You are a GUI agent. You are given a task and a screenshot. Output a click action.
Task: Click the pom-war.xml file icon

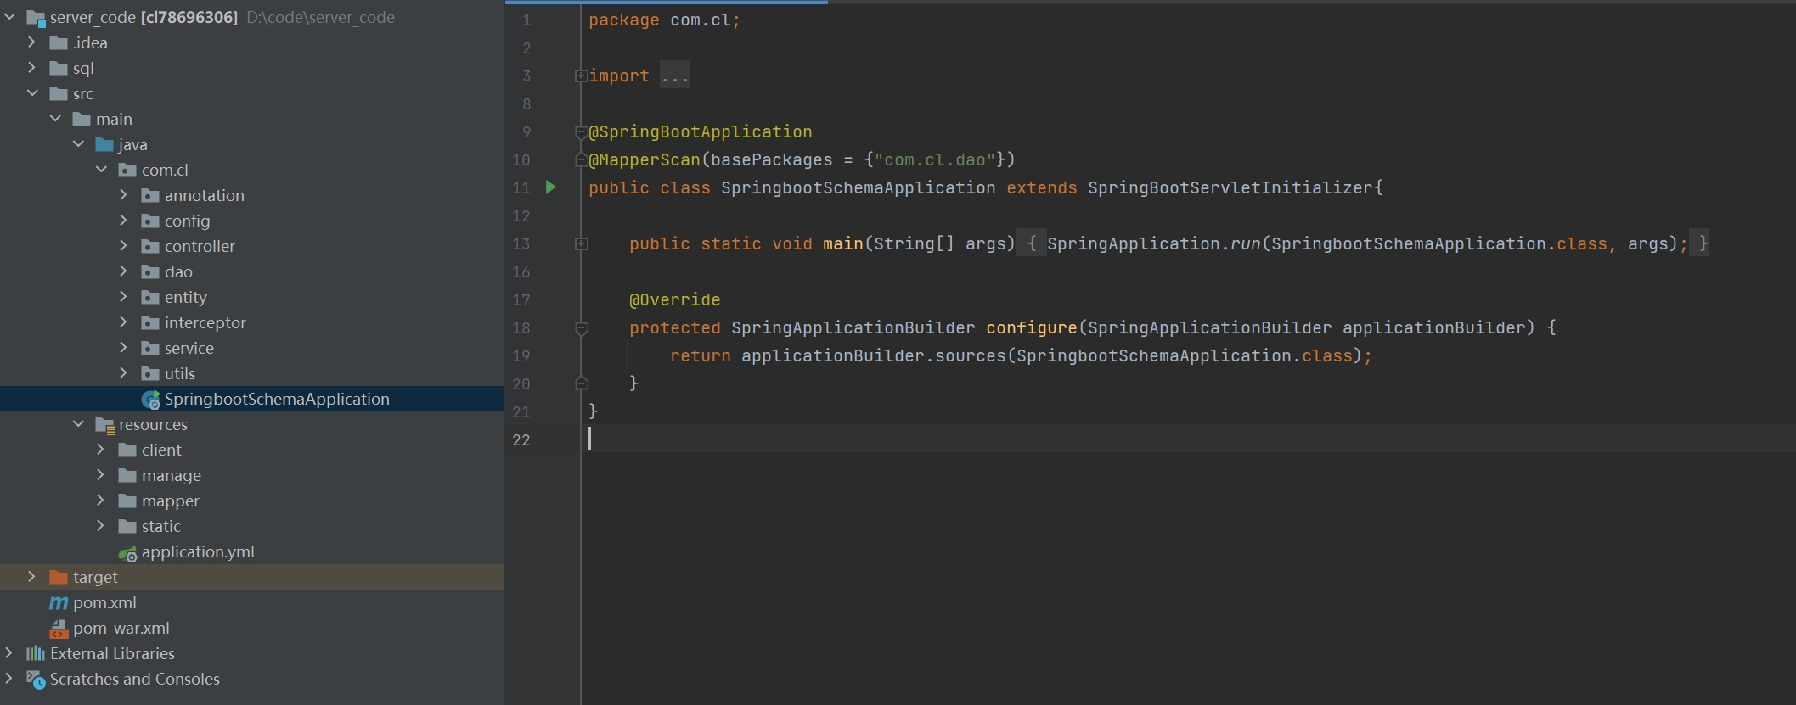[x=59, y=629]
